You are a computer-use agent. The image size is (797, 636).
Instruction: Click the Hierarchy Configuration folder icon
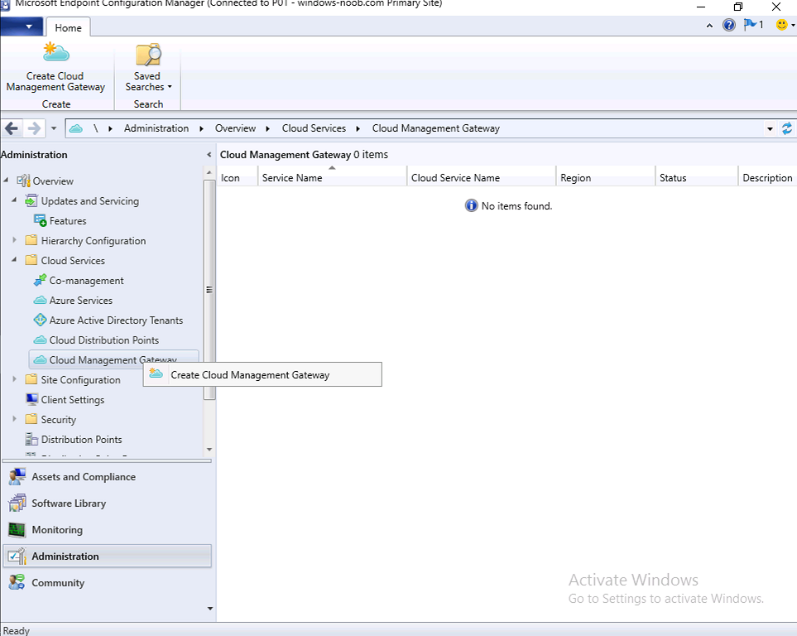click(31, 240)
